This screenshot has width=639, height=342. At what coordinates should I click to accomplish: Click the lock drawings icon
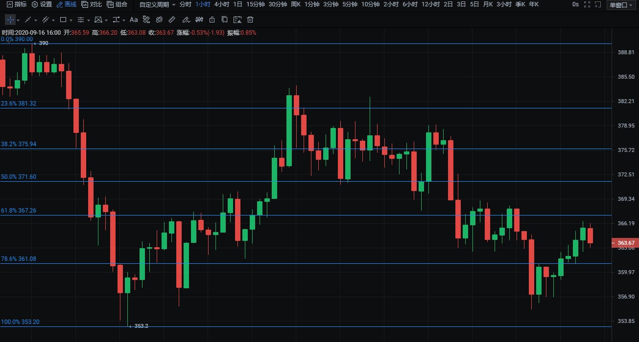point(212,20)
